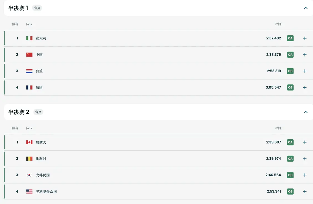Click the QB badge for France

[x=290, y=87]
